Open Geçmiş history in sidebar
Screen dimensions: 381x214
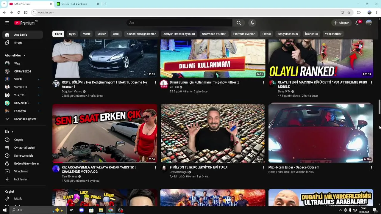(23, 140)
